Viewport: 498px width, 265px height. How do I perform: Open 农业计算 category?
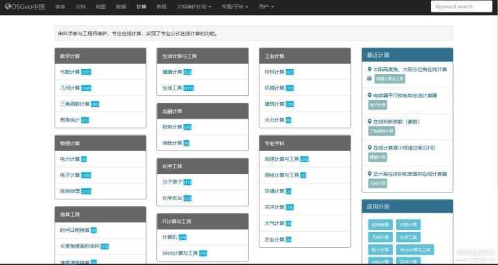(x=275, y=239)
